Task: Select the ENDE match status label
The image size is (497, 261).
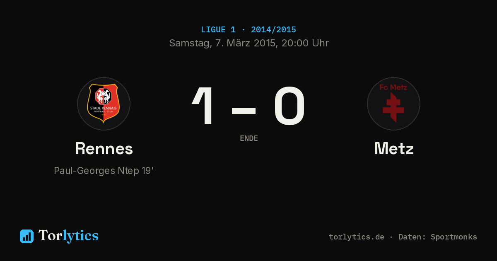Action: coord(249,138)
